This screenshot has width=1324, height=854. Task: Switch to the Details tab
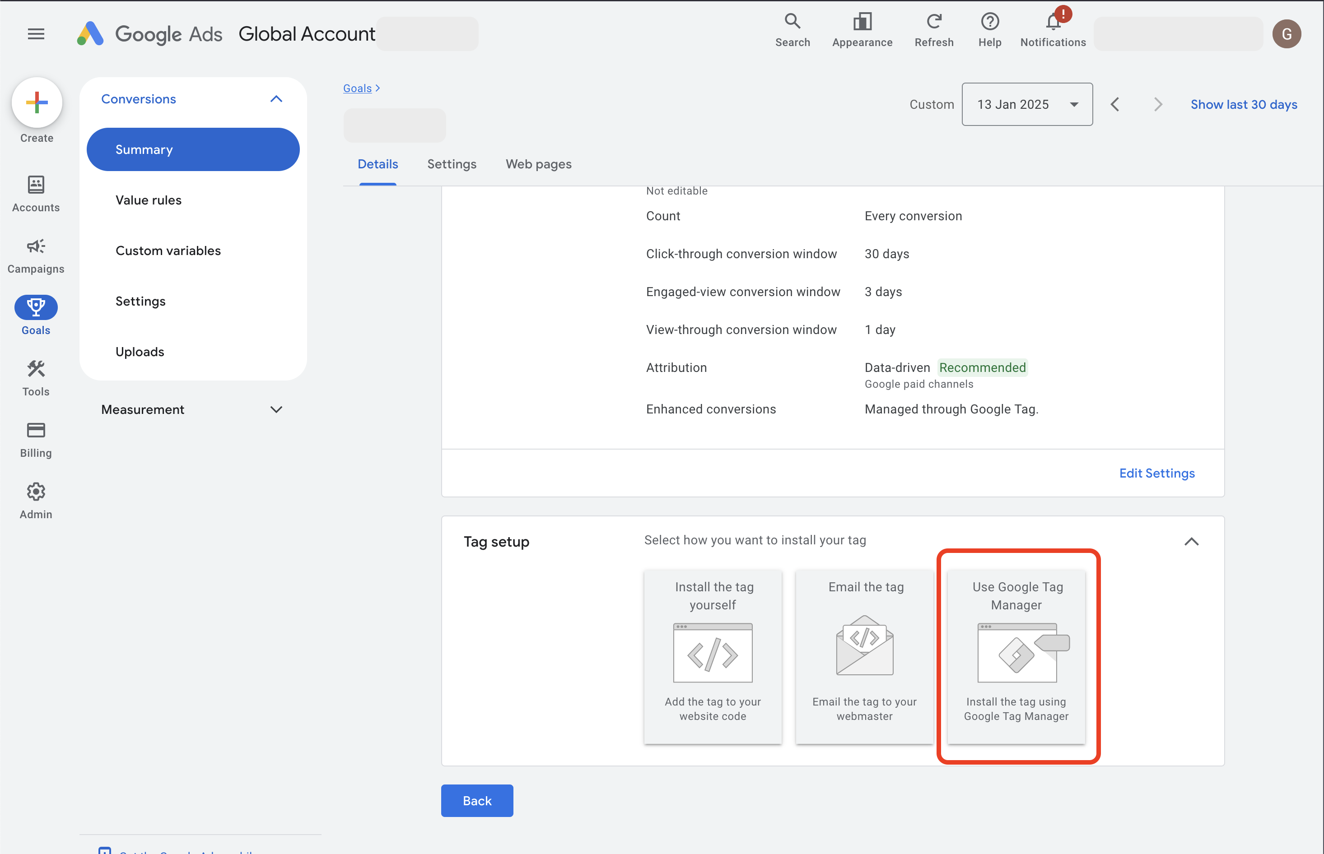pos(378,164)
